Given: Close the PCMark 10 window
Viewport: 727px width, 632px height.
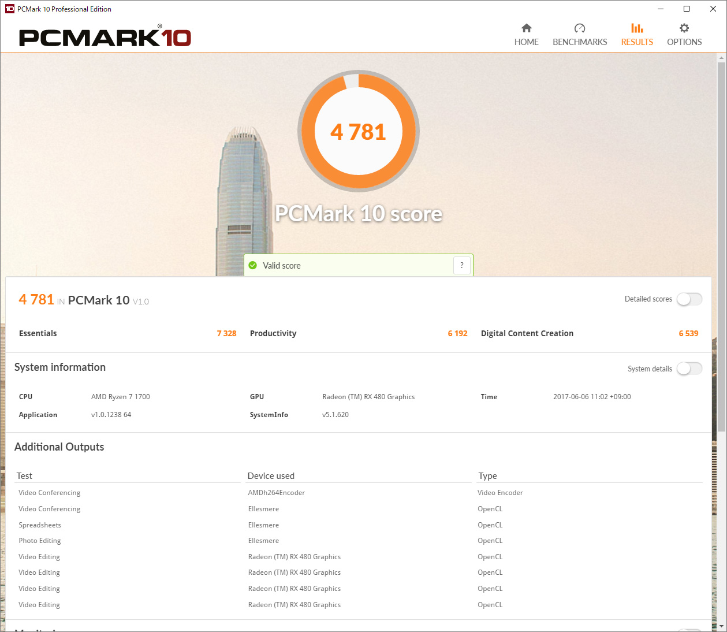Looking at the screenshot, I should pyautogui.click(x=713, y=9).
